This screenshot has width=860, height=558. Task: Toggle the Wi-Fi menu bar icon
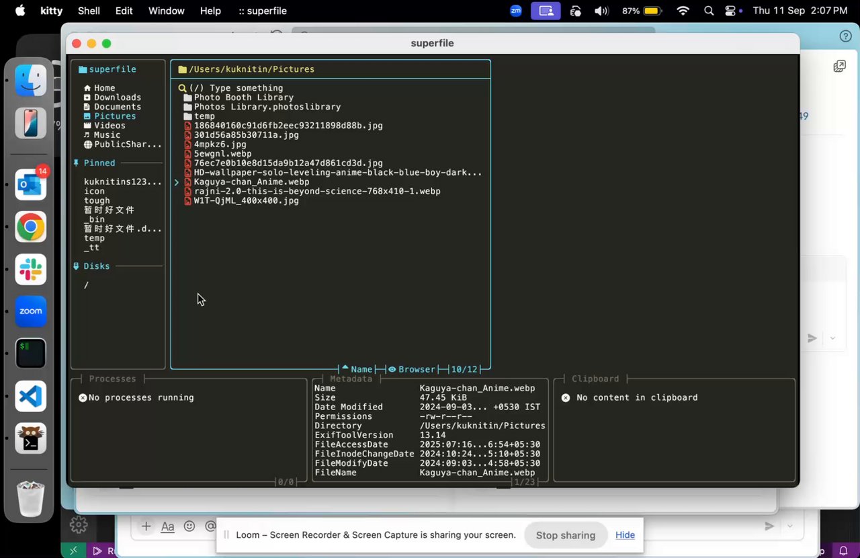683,11
